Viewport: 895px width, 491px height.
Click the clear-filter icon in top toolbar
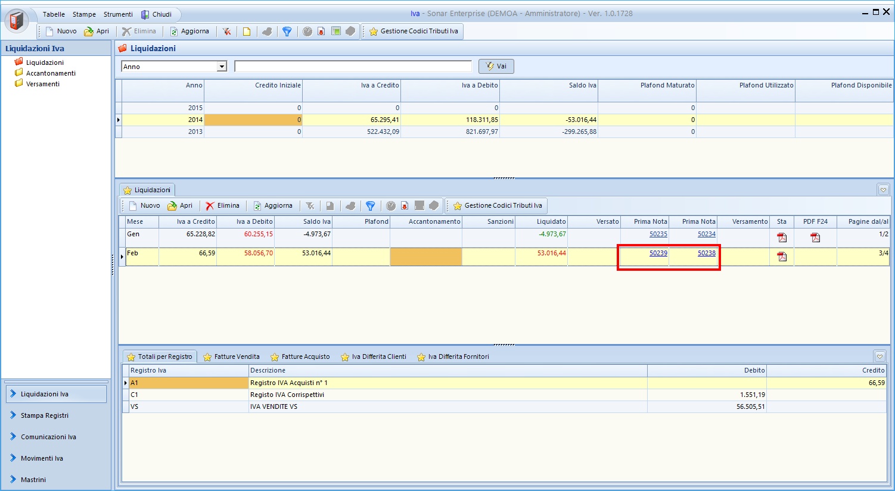226,32
